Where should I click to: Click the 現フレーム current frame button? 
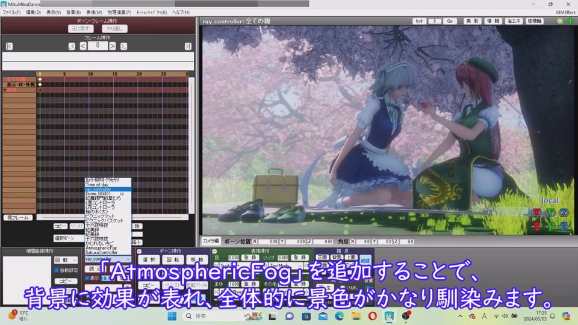click(x=18, y=217)
